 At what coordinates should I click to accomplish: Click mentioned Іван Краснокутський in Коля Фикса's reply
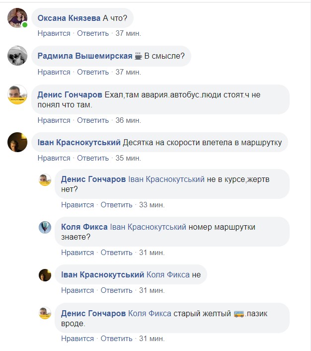(148, 227)
